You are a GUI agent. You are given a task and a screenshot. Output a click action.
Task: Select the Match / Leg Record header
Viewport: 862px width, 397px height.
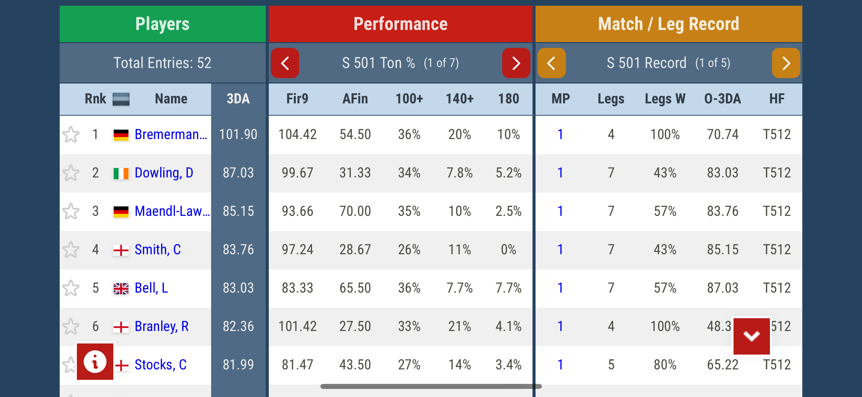668,24
